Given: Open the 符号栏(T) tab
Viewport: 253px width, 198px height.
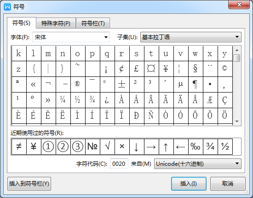Looking at the screenshot, I should 93,23.
